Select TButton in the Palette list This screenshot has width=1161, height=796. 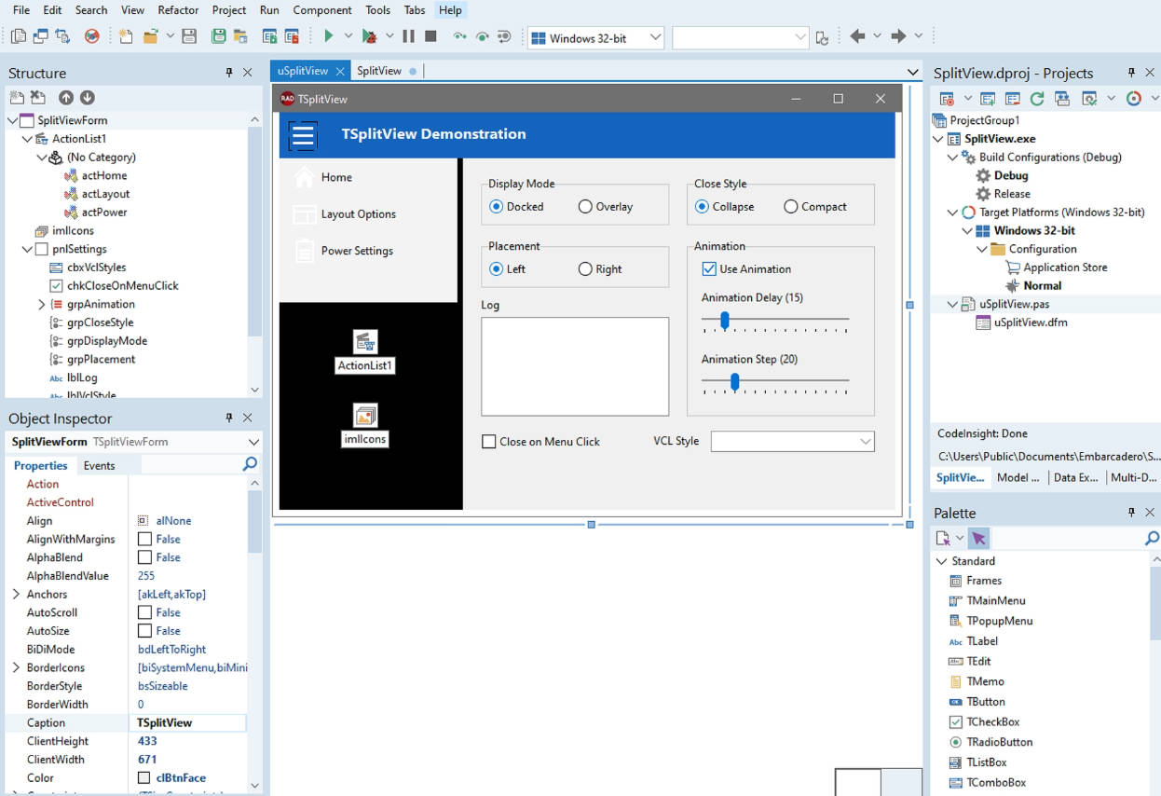pos(985,702)
